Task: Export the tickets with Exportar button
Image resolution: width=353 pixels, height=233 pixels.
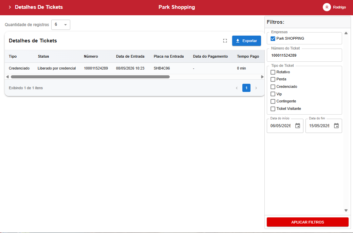Action: [246, 41]
